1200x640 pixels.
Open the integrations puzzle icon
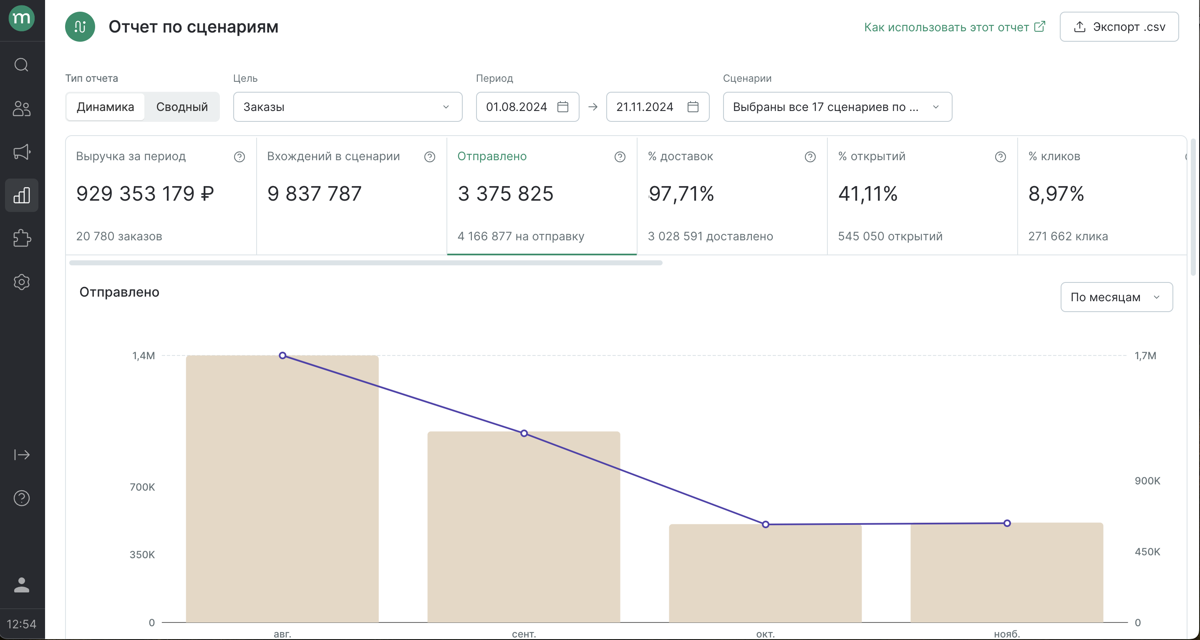(x=21, y=238)
